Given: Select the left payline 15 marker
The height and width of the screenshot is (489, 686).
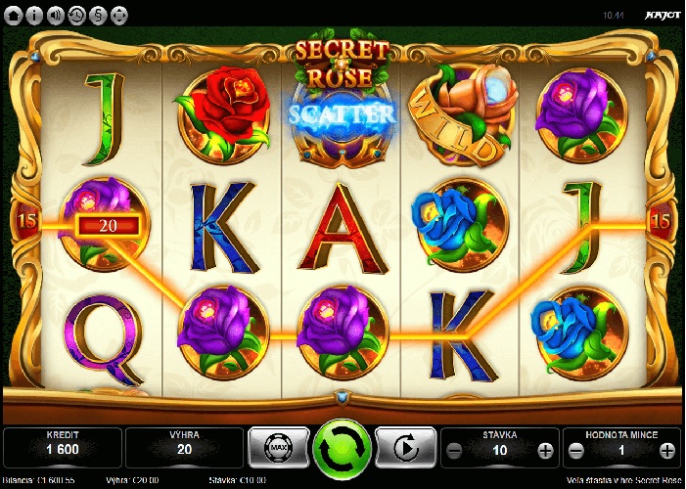Looking at the screenshot, I should 26,220.
